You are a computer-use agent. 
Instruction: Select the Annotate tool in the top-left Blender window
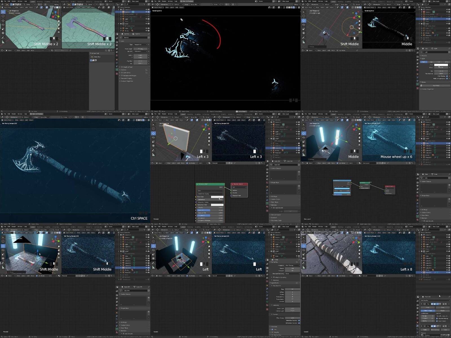click(x=3, y=37)
